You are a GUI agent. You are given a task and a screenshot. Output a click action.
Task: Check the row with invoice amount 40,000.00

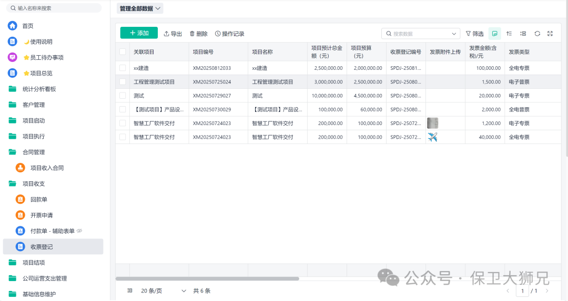coord(123,137)
